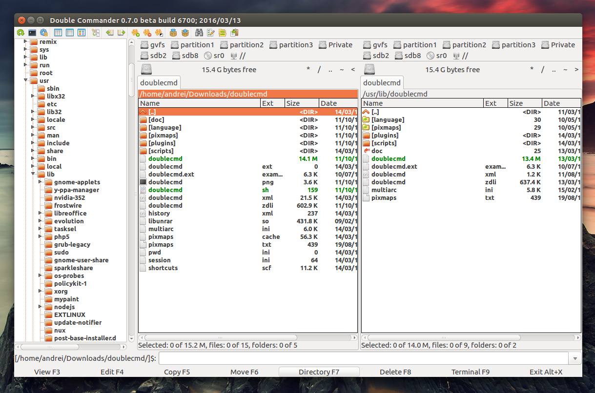Open the Multi-Rename tool icon
Image resolution: width=595 pixels, height=393 pixels.
[x=211, y=33]
